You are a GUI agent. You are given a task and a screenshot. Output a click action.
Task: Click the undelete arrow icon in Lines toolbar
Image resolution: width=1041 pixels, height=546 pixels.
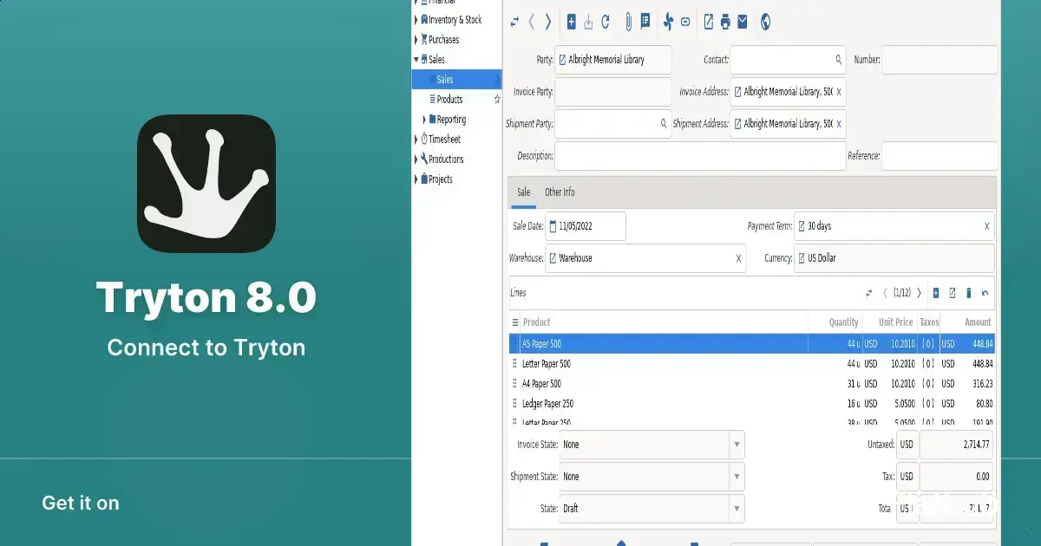tap(985, 293)
